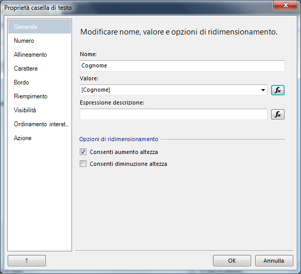The width and height of the screenshot is (301, 274).
Task: Select the Generale page
Action: coord(40,26)
